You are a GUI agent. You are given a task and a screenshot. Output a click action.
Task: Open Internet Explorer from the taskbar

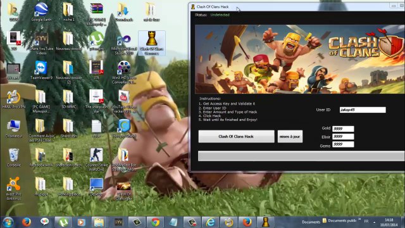[211, 222]
